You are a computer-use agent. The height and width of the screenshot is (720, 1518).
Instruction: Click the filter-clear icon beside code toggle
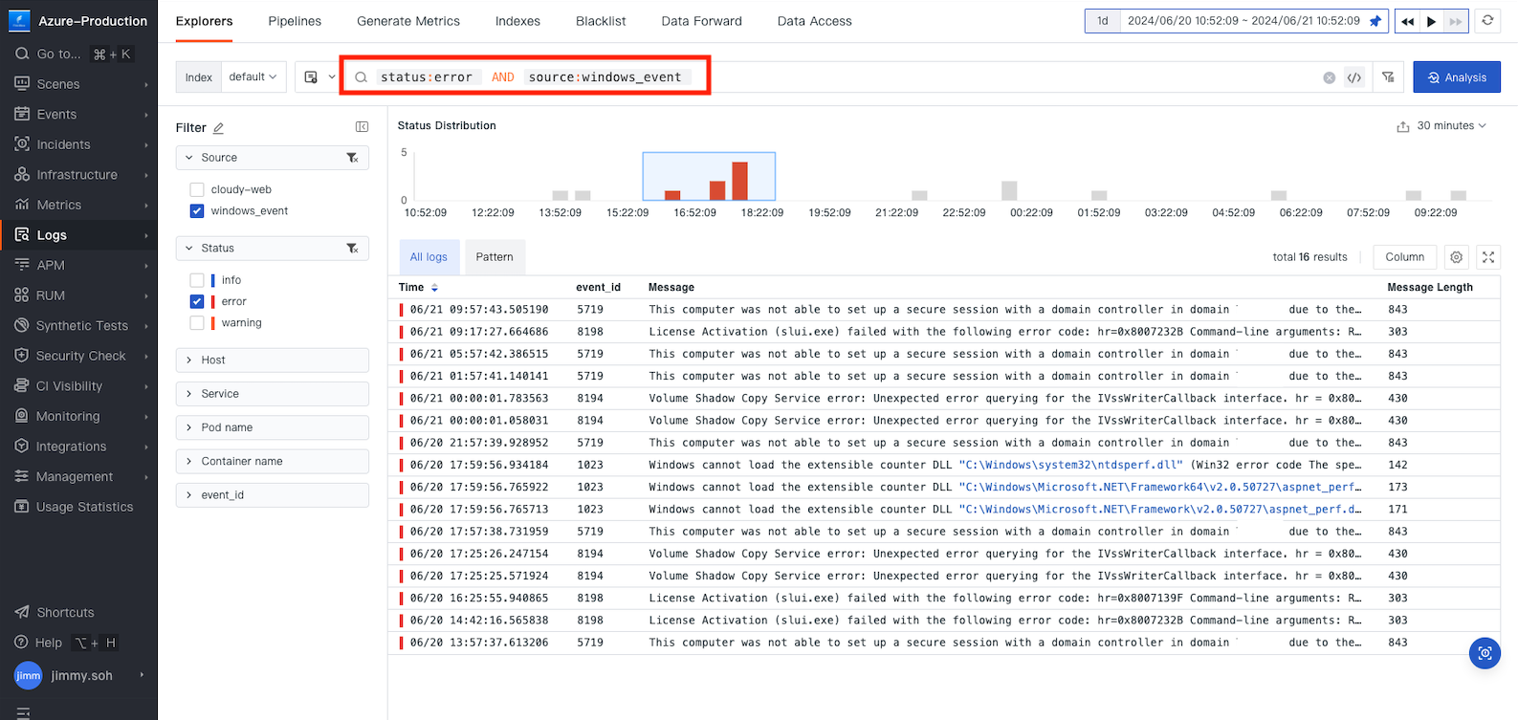(1388, 77)
